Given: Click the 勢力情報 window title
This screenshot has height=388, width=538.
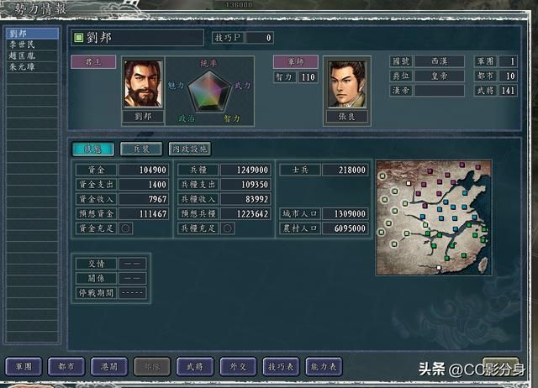Looking at the screenshot, I should click(40, 9).
